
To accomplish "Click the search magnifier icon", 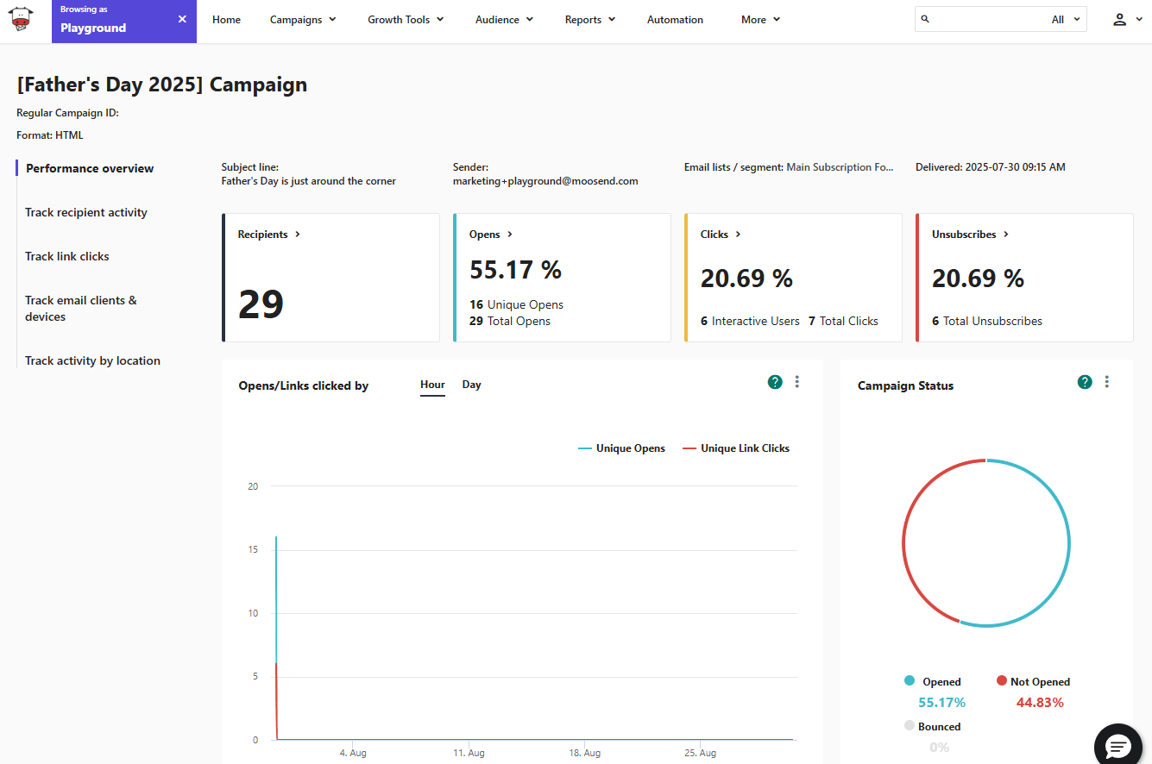I will tap(925, 18).
